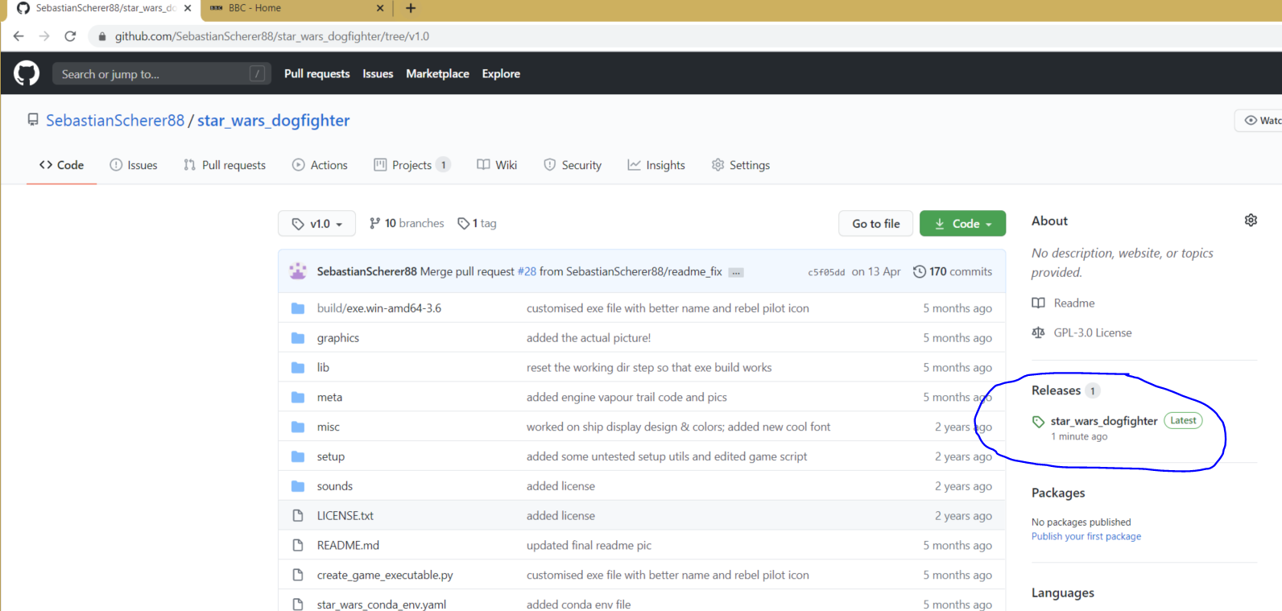The image size is (1282, 611).
Task: Close the BBC - Home tab
Action: point(380,8)
